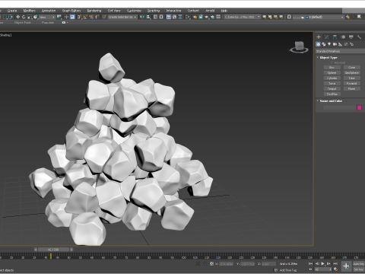Image resolution: width=365 pixels, height=274 pixels.
Task: Click the ViewCube in the viewport
Action: (x=300, y=46)
